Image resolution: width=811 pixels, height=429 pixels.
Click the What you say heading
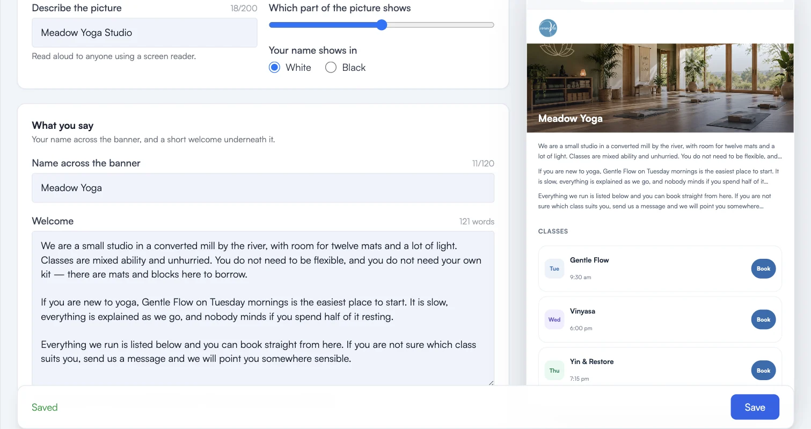(62, 126)
